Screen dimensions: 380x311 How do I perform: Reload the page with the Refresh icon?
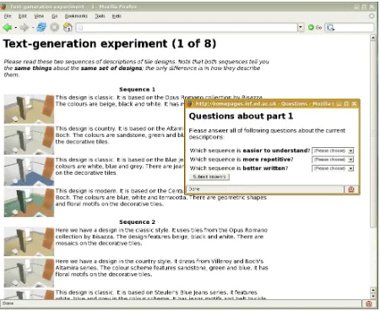point(41,27)
